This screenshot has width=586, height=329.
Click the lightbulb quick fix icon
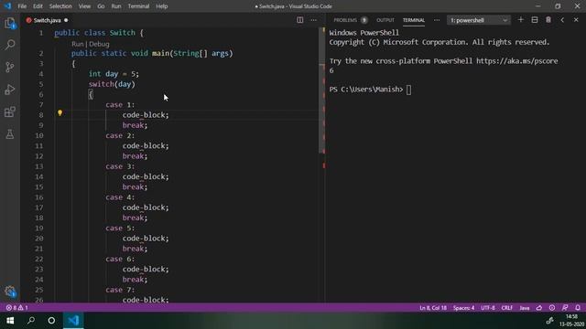[60, 113]
